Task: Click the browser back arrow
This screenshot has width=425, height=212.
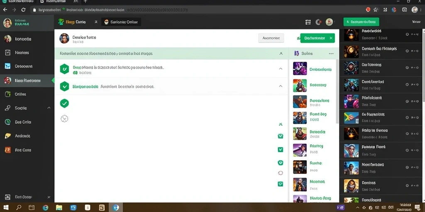Action: point(5,10)
